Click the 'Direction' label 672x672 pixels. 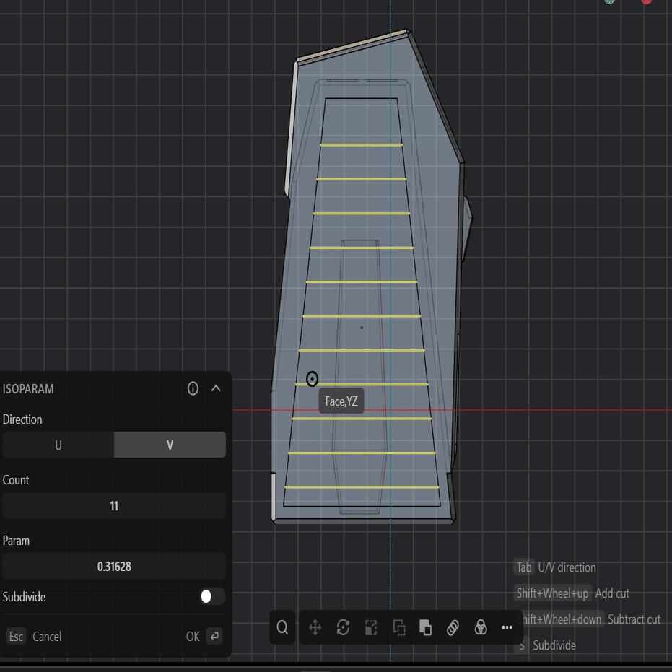(x=22, y=419)
